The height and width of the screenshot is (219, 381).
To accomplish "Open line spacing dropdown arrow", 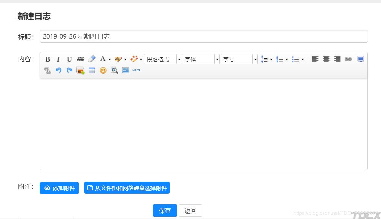I will (271, 59).
